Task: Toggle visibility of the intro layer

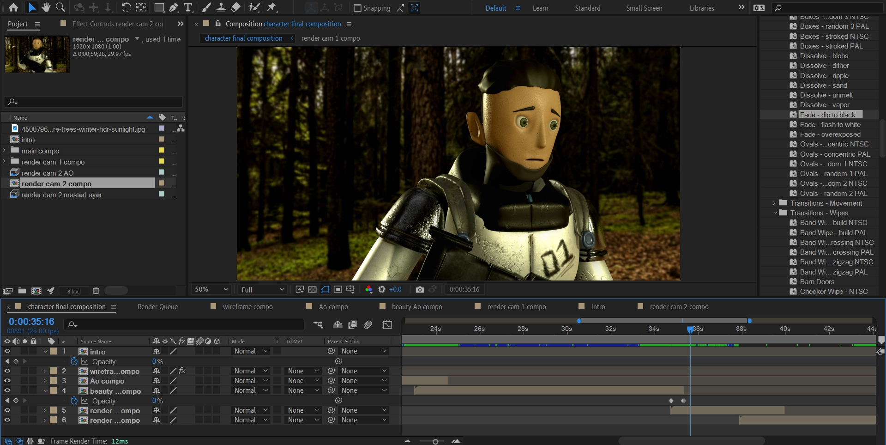Action: [x=7, y=351]
